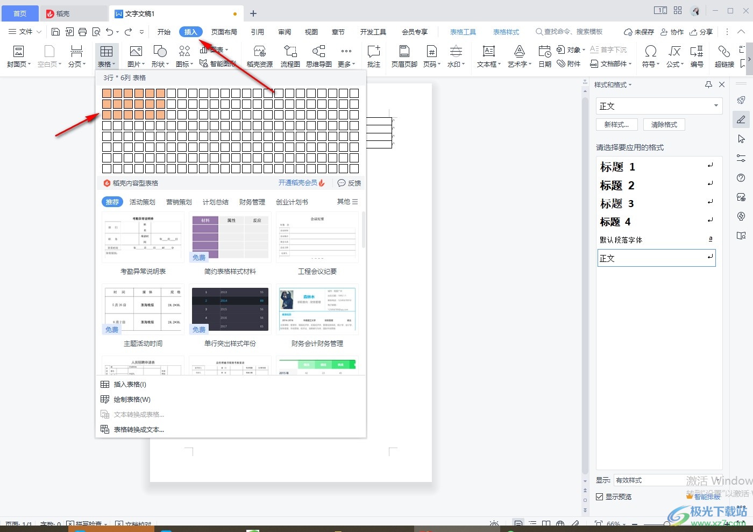Image resolution: width=753 pixels, height=532 pixels.
Task: Open the Shapes (形状) gallery
Action: (160, 56)
